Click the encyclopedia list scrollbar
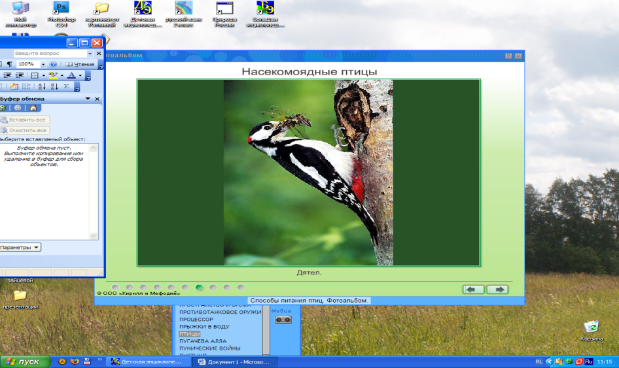This screenshot has height=368, width=619. coord(266,330)
